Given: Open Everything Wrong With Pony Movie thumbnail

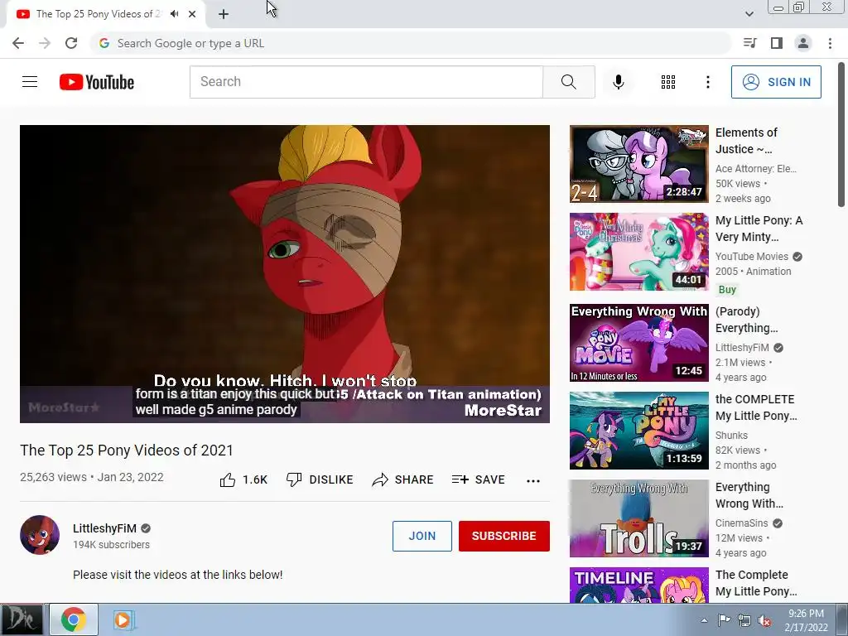Looking at the screenshot, I should (638, 342).
